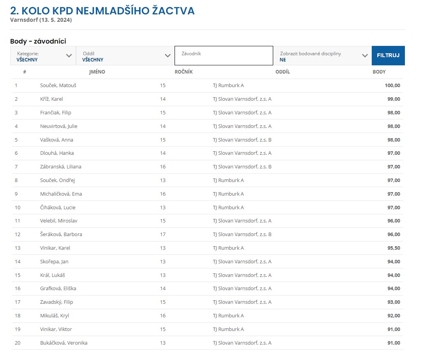Open the Kategorie dropdown
424x352 pixels.
coord(43,56)
